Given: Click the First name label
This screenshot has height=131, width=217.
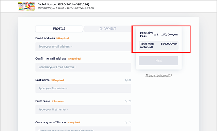Looking at the screenshot, I should (43, 101).
